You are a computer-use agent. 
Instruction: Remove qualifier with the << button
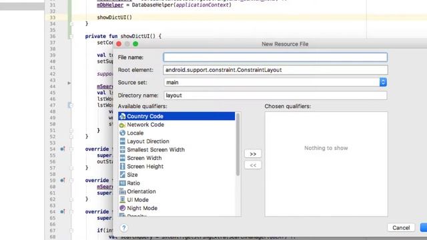click(x=253, y=165)
